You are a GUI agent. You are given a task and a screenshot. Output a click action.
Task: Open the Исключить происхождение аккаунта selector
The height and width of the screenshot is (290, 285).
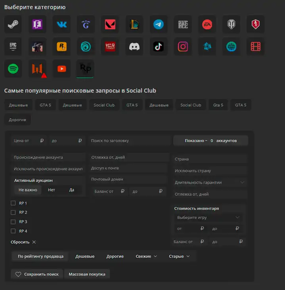point(48,169)
